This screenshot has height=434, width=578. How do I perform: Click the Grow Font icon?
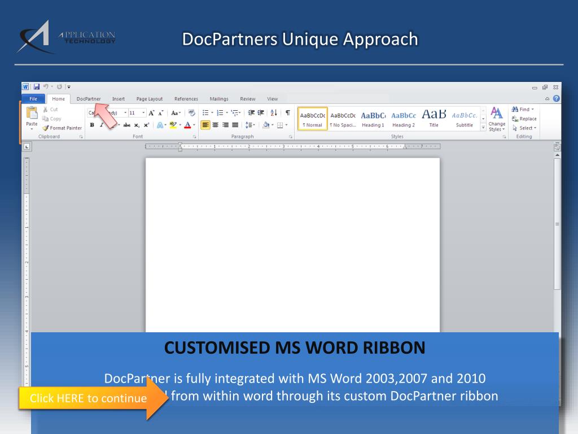click(x=151, y=113)
